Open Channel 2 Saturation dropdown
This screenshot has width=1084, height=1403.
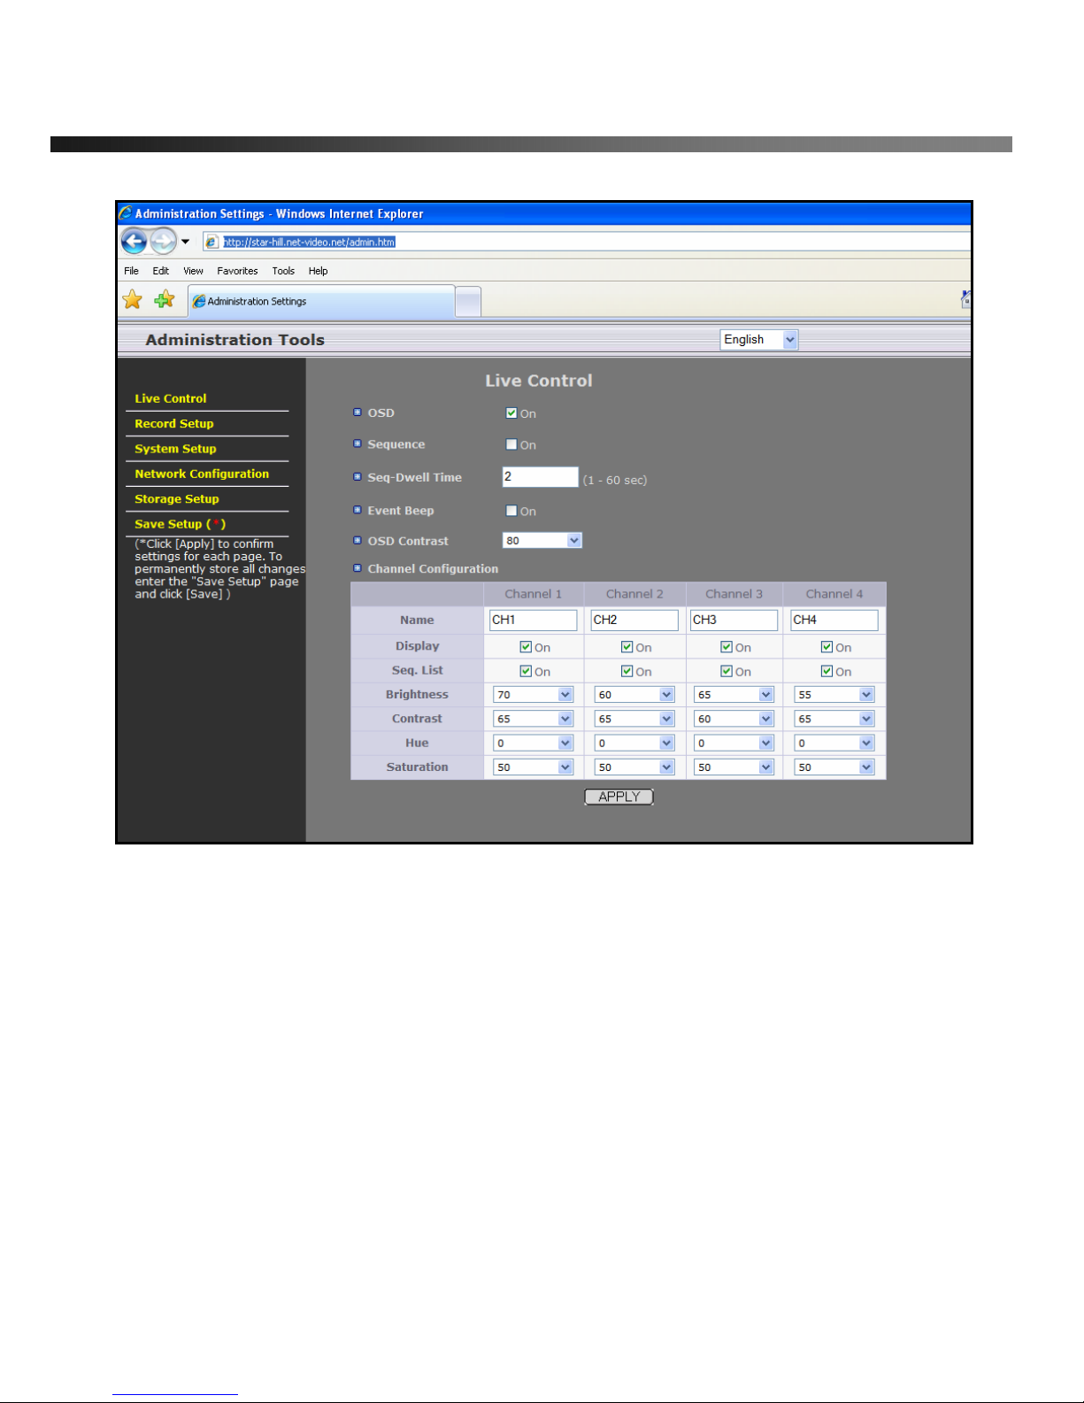click(634, 767)
